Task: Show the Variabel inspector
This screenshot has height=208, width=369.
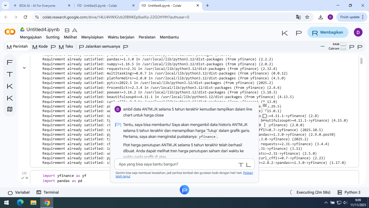Action: tap(19, 192)
